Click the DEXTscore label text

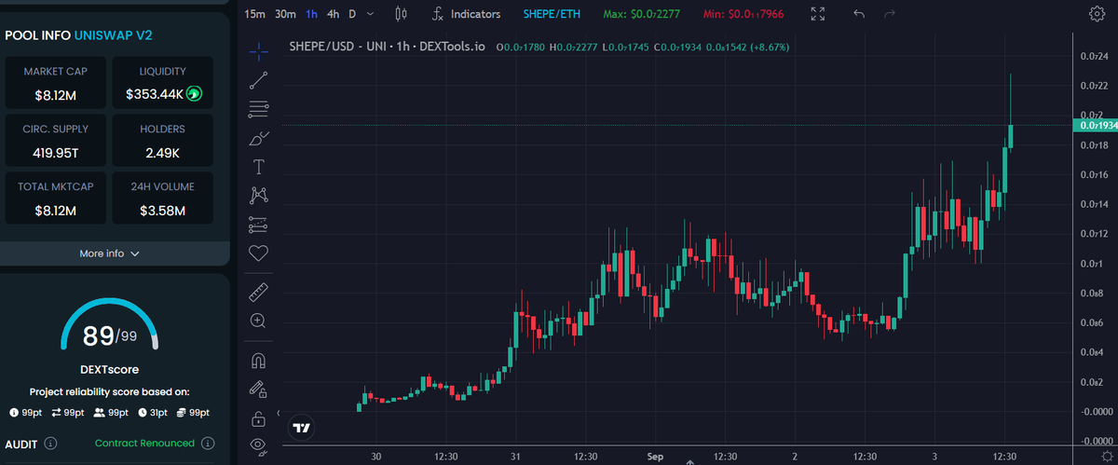[109, 370]
